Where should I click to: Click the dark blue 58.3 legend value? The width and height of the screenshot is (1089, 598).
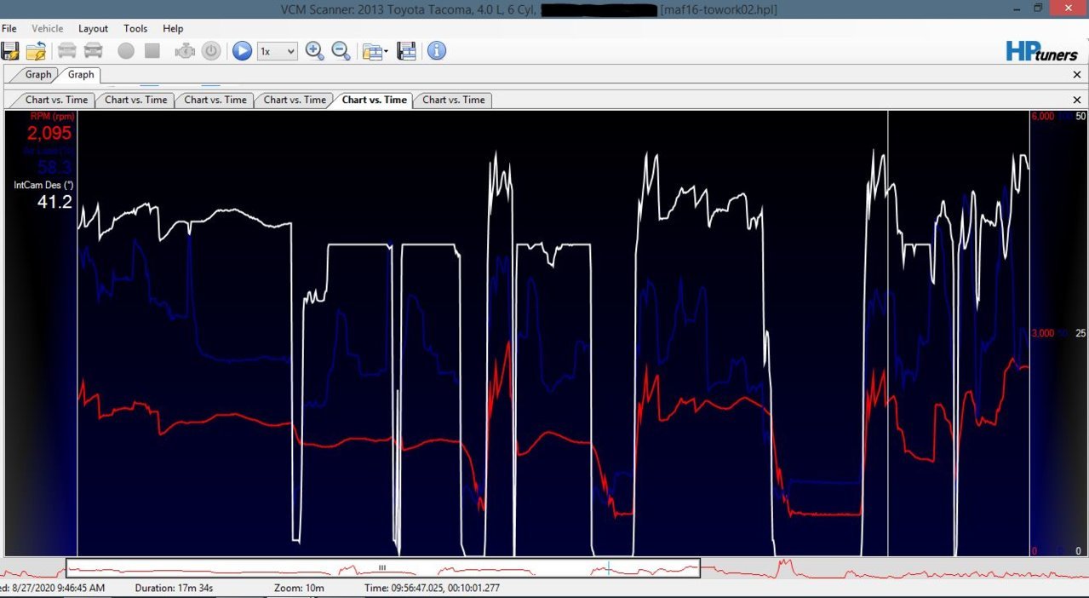tap(54, 166)
